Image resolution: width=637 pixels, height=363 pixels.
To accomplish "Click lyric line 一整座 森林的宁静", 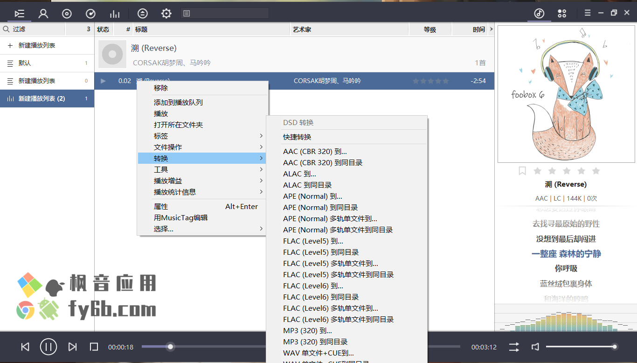I will [x=566, y=254].
